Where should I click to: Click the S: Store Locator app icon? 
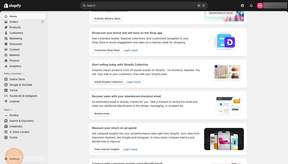[x=6, y=132]
